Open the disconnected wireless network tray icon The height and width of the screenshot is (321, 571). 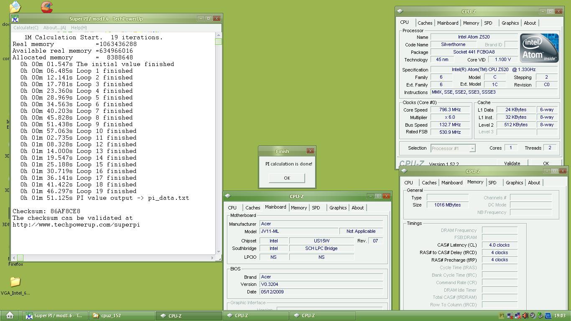point(510,316)
